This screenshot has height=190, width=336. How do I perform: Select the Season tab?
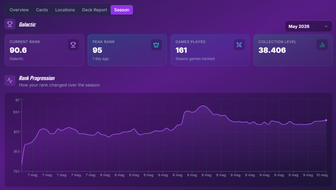[x=122, y=10]
